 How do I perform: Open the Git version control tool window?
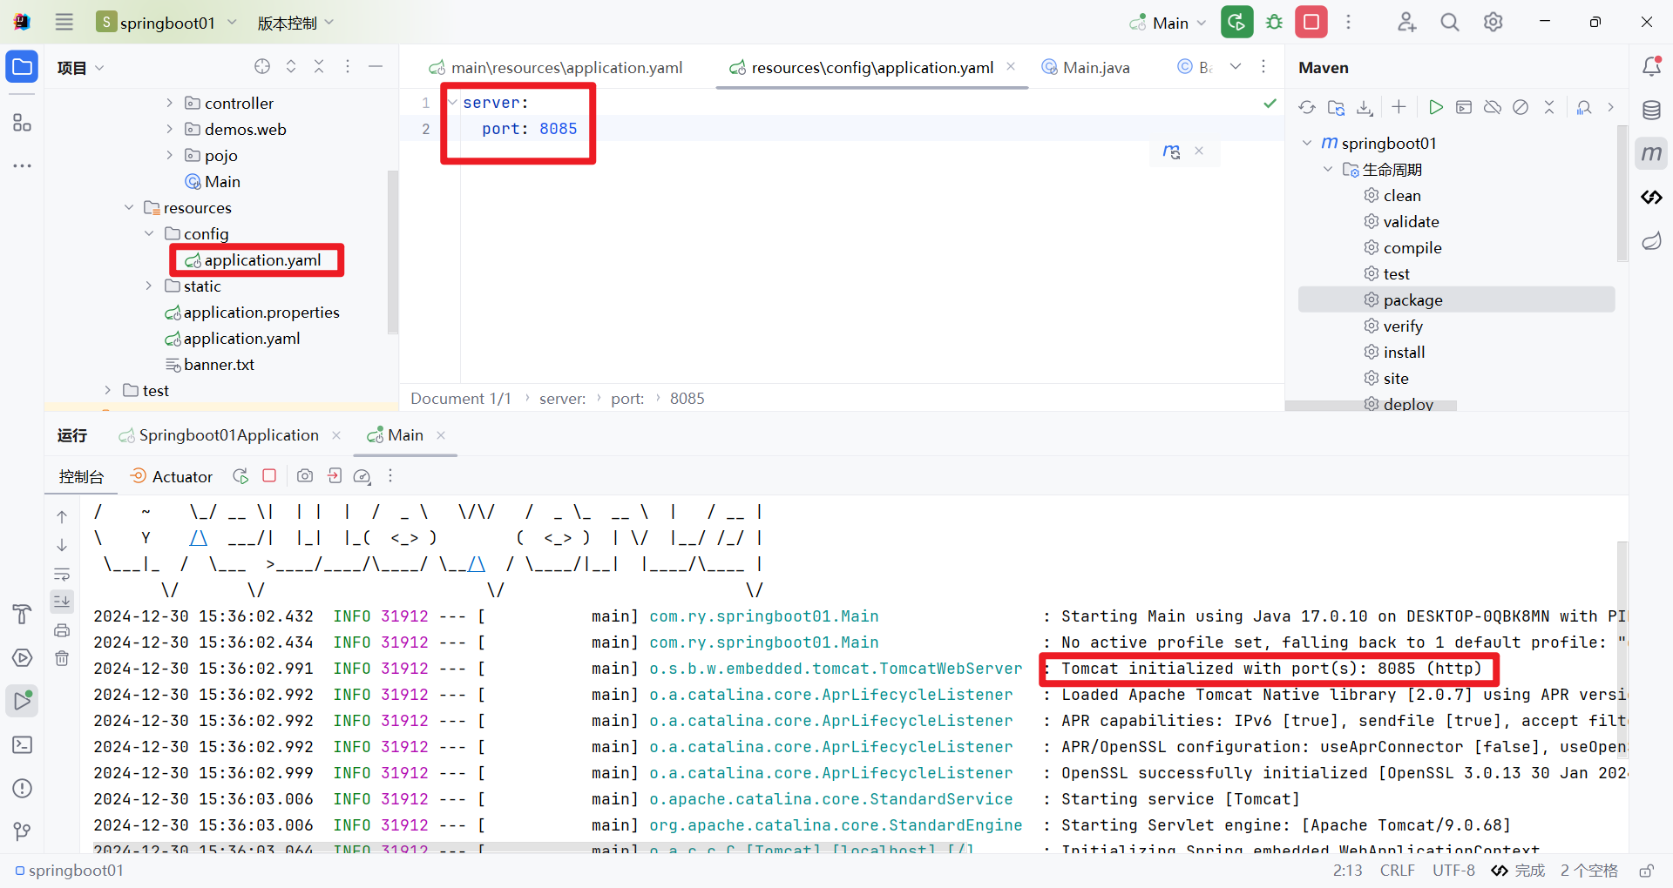(x=23, y=831)
